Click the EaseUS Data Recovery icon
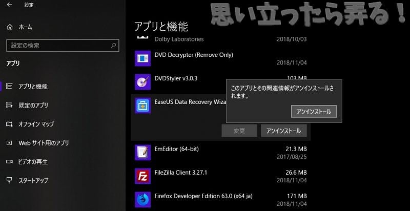The height and width of the screenshot is (211, 410). 142,105
